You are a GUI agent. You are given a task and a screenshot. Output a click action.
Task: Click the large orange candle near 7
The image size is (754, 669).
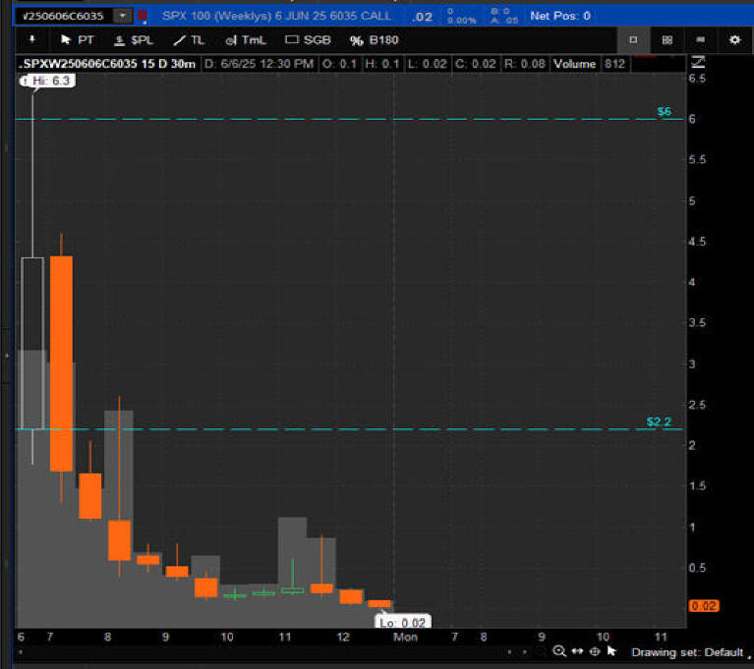(x=62, y=363)
